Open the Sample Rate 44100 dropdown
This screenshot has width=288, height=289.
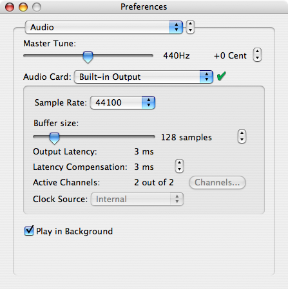click(122, 102)
